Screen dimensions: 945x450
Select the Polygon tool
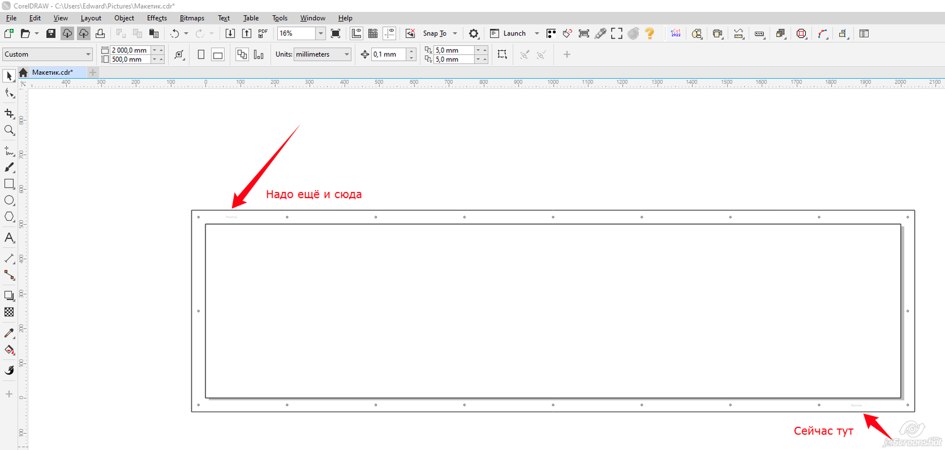(9, 217)
